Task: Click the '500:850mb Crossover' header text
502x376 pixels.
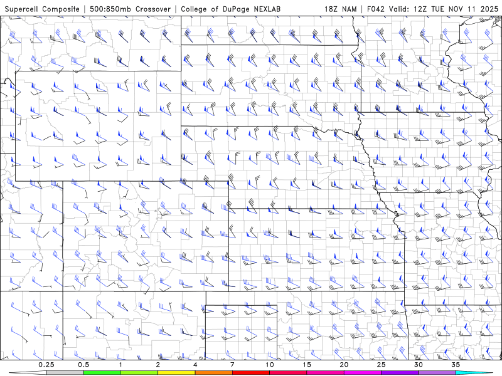Action: [x=131, y=9]
